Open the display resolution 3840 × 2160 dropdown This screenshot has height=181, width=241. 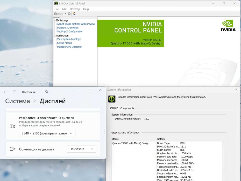[47, 133]
